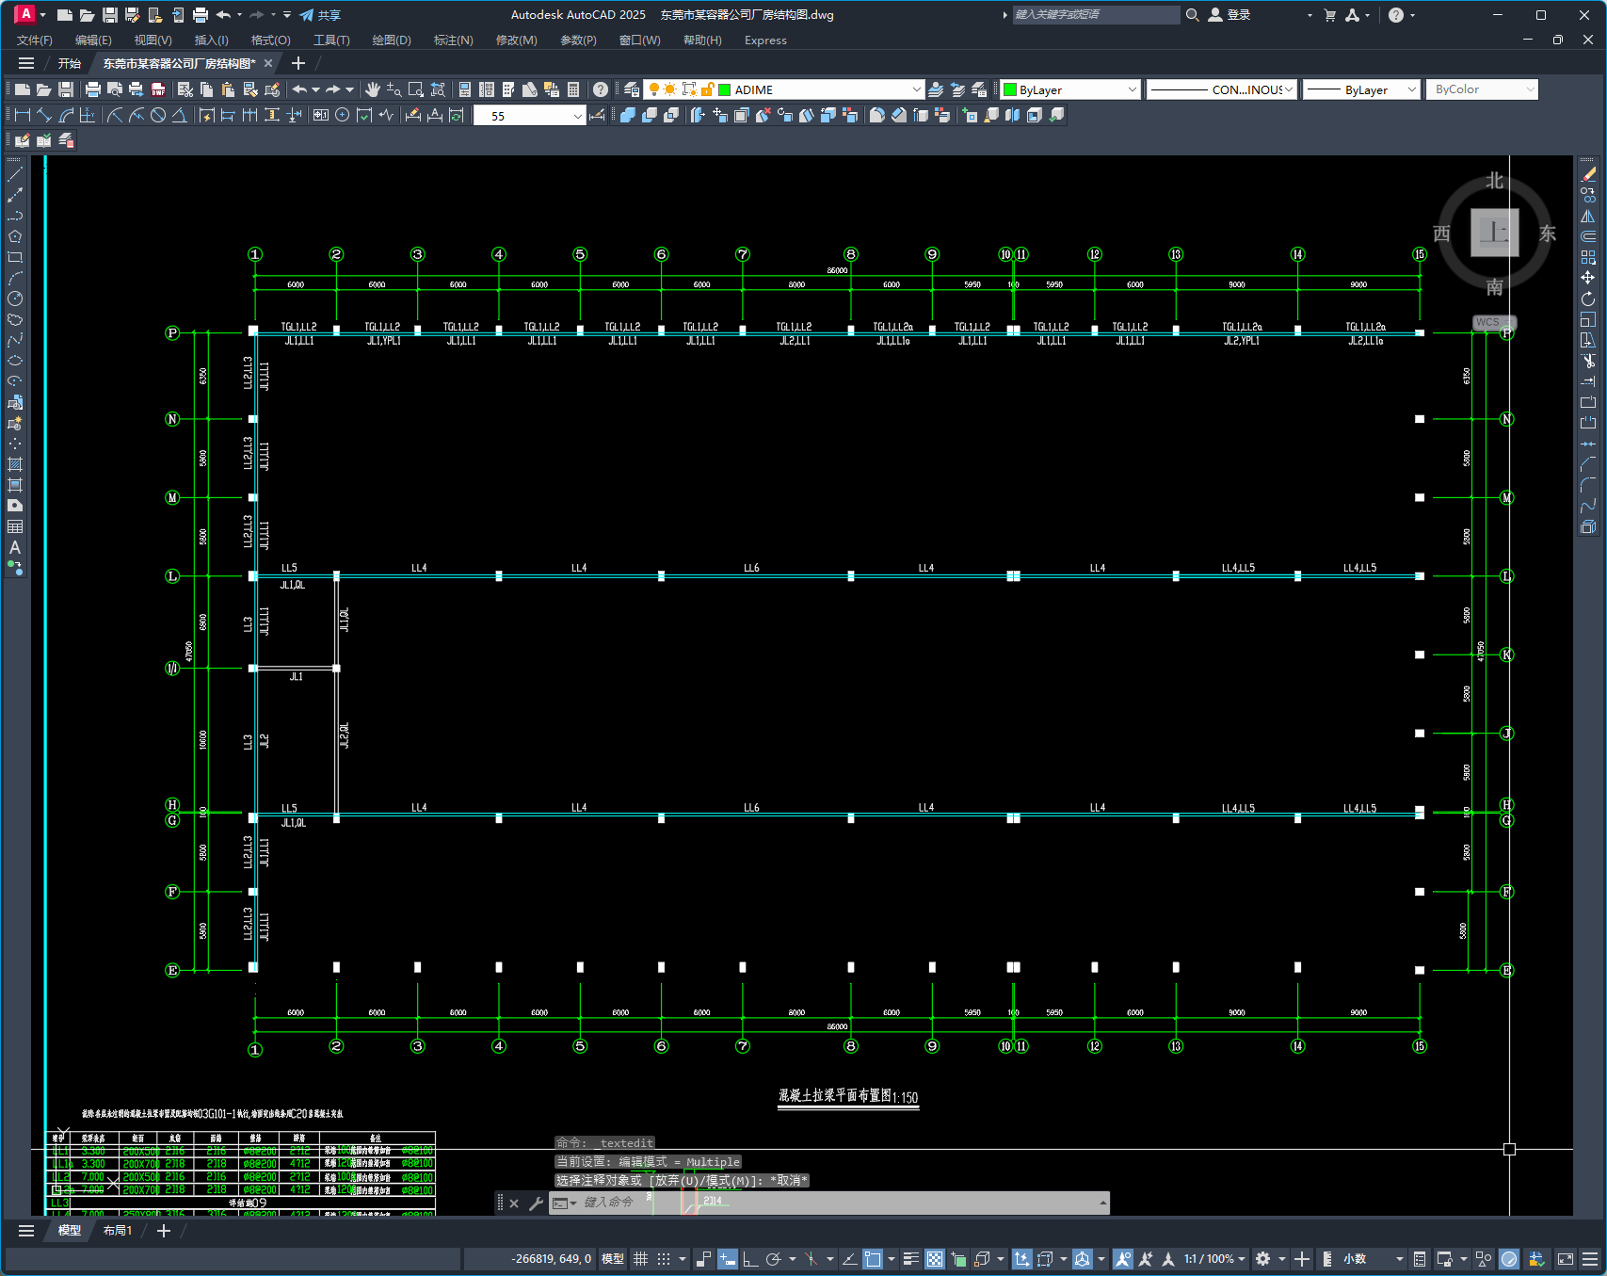Open the 绘图(D) menu
Viewport: 1607px width, 1276px height.
392,40
